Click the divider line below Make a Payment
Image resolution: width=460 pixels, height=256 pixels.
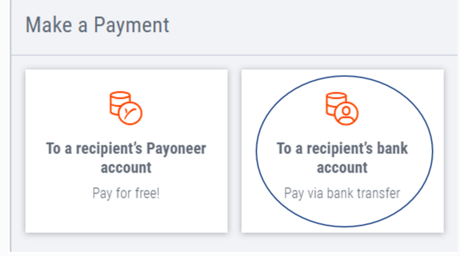234,55
